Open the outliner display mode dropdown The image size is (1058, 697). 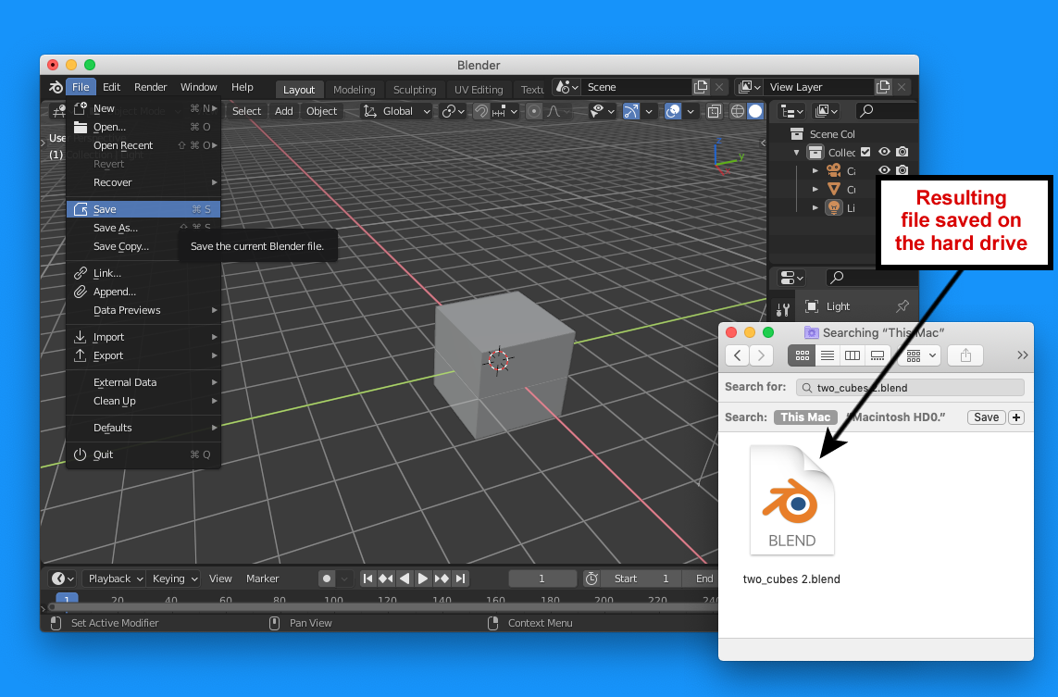click(x=828, y=111)
